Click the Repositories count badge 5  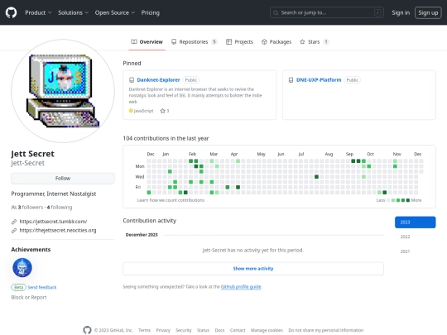coord(214,42)
